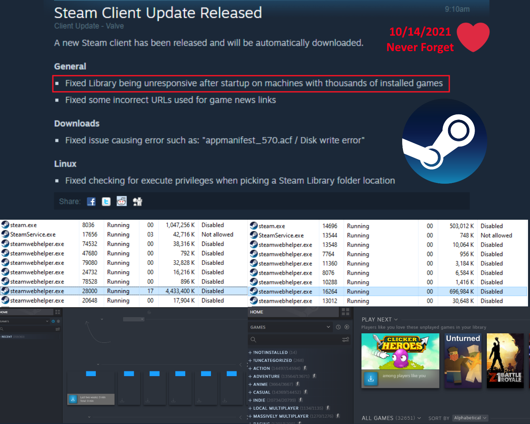Click the '4,433,400 K' memory value
Image resolution: width=530 pixels, height=424 pixels.
[x=180, y=291]
